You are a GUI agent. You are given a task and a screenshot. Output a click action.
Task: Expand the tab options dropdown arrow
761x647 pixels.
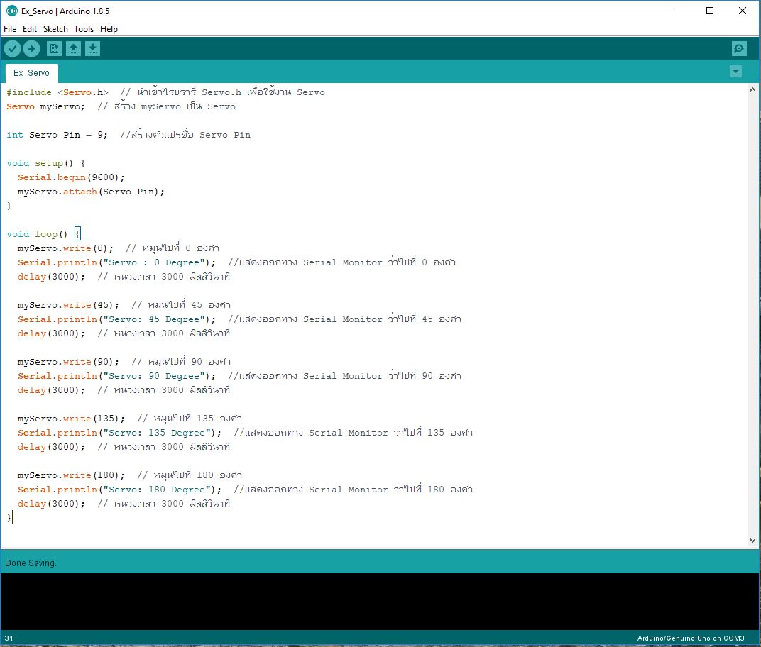[x=735, y=71]
